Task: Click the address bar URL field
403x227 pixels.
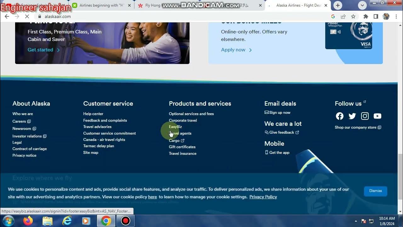Action: pos(183,16)
